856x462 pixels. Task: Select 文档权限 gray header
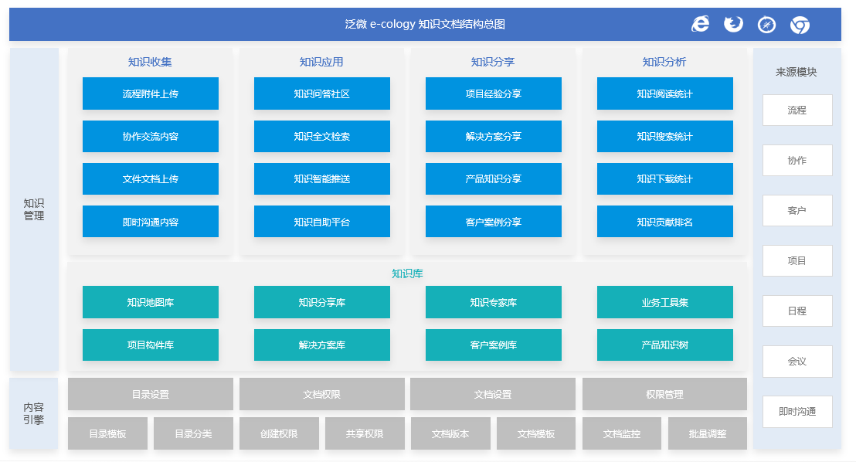coord(322,394)
